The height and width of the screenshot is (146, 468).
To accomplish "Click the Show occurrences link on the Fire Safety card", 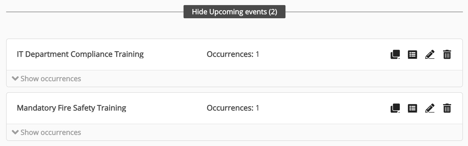I will pos(50,132).
